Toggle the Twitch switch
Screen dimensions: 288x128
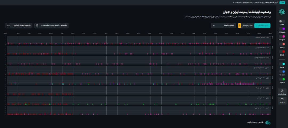coord(282,21)
